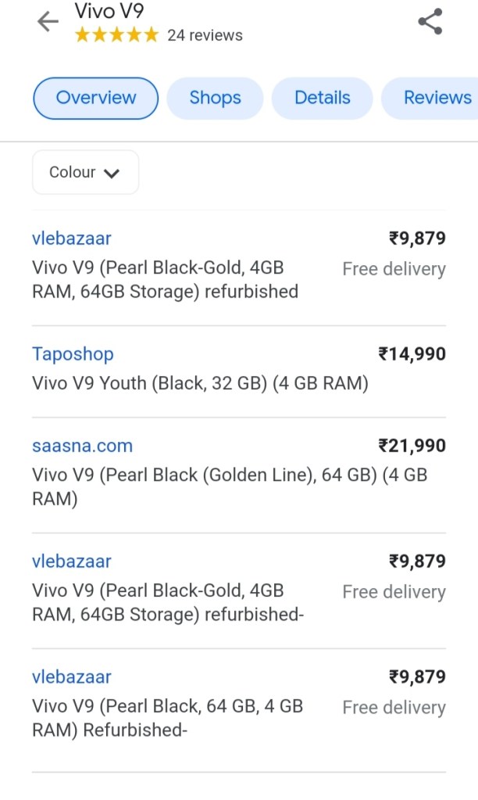
Task: Visit the Taposhop store link
Action: (73, 354)
